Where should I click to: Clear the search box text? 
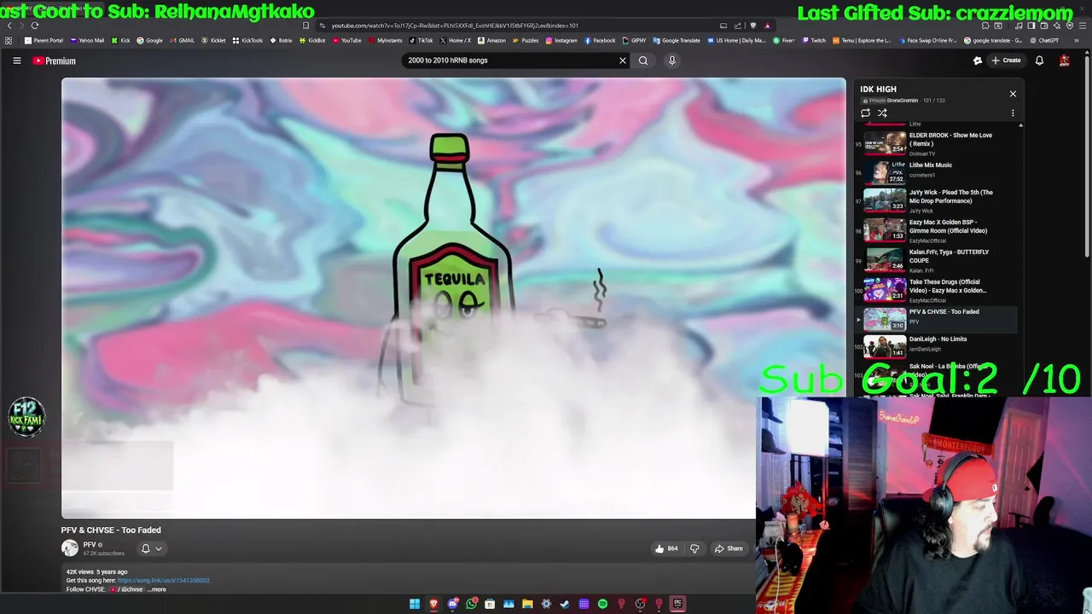[622, 61]
